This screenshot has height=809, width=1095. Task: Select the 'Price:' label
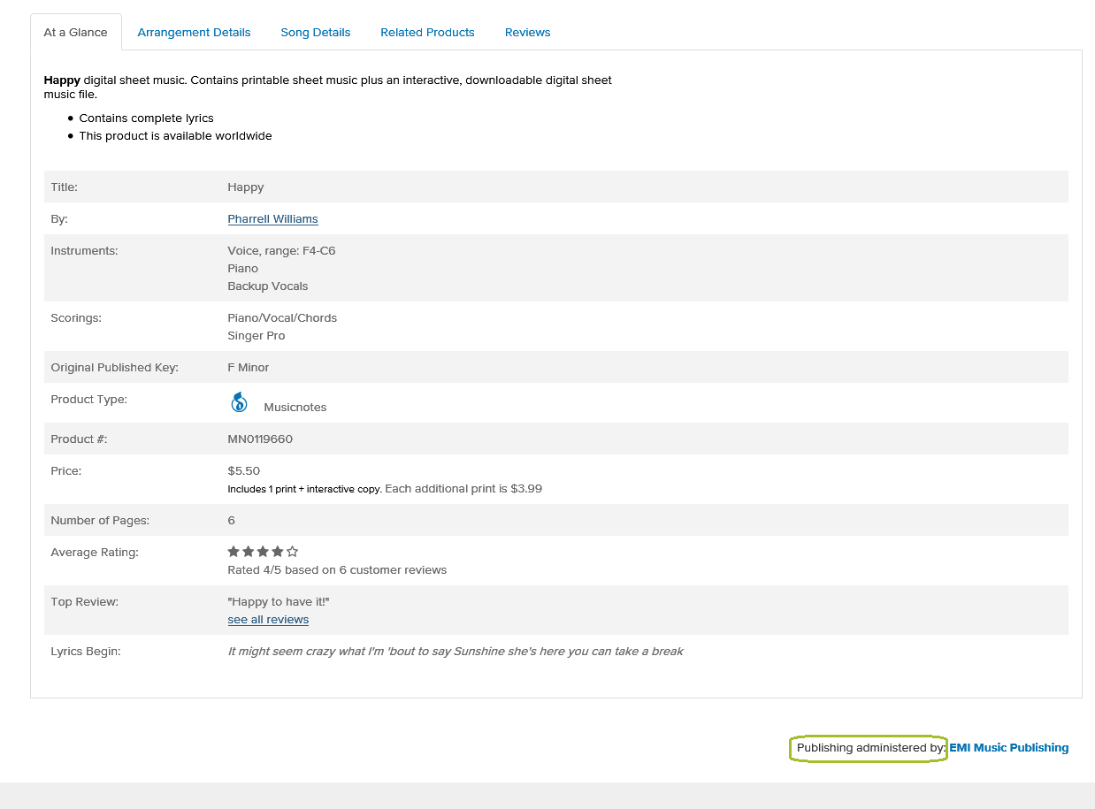point(66,471)
